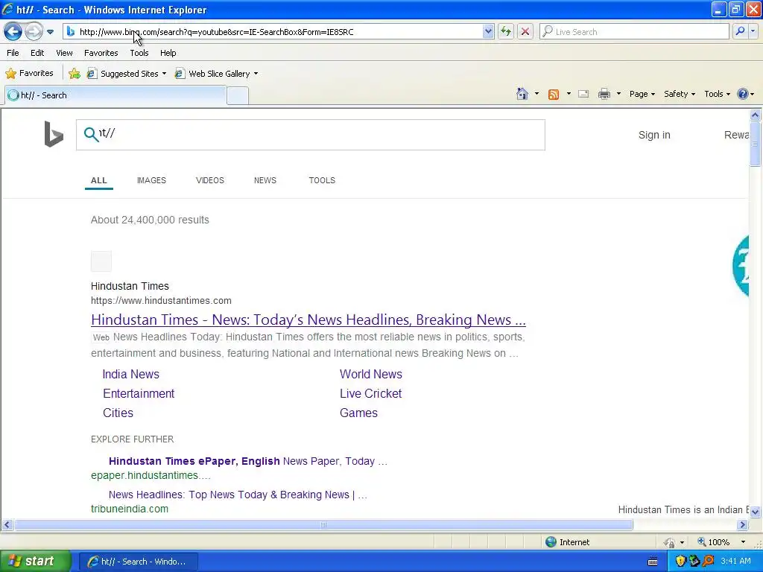Switch to the VIDEOS tab
Screen dimensions: 763x572
pos(209,180)
